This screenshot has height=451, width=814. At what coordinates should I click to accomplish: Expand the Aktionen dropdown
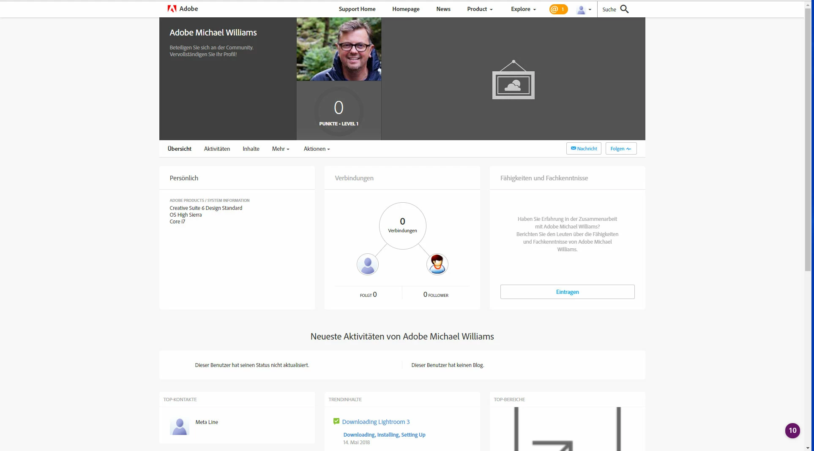coord(317,149)
